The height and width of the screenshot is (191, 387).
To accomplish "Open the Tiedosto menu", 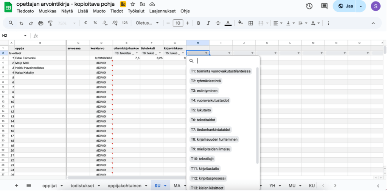I will pos(25,11).
